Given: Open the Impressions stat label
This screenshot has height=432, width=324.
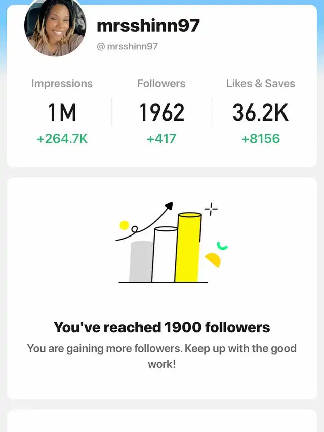Looking at the screenshot, I should click(x=62, y=84).
